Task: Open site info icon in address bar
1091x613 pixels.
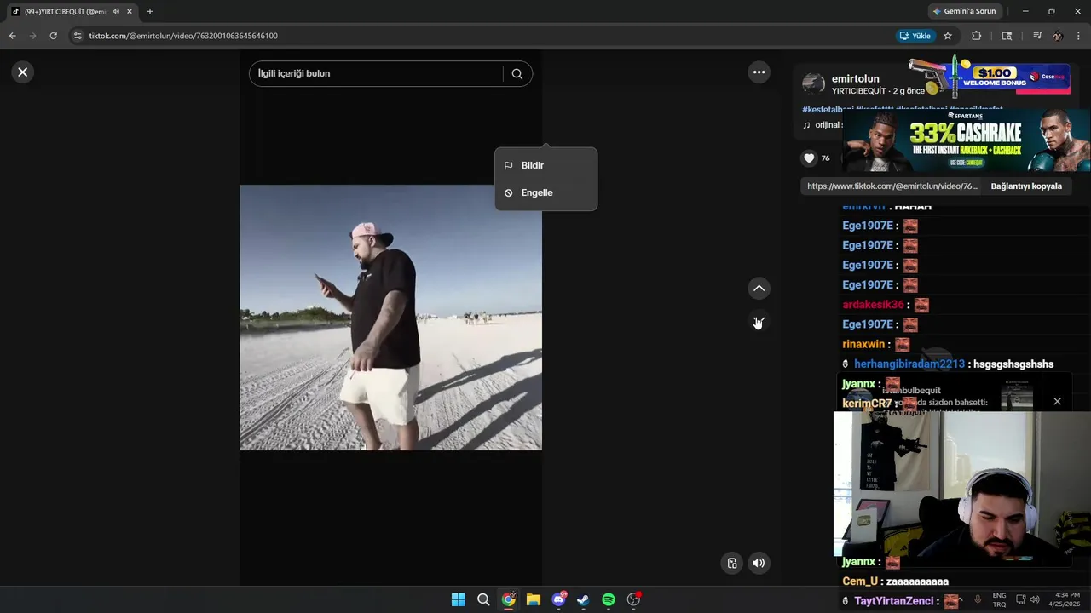Action: click(x=78, y=36)
